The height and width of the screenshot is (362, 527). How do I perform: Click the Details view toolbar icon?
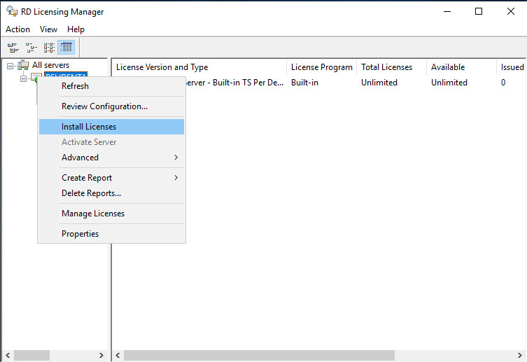pos(66,48)
